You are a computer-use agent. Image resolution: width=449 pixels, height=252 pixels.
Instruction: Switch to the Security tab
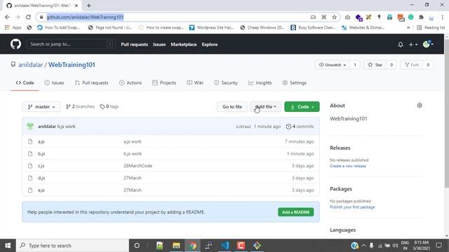[x=226, y=83]
